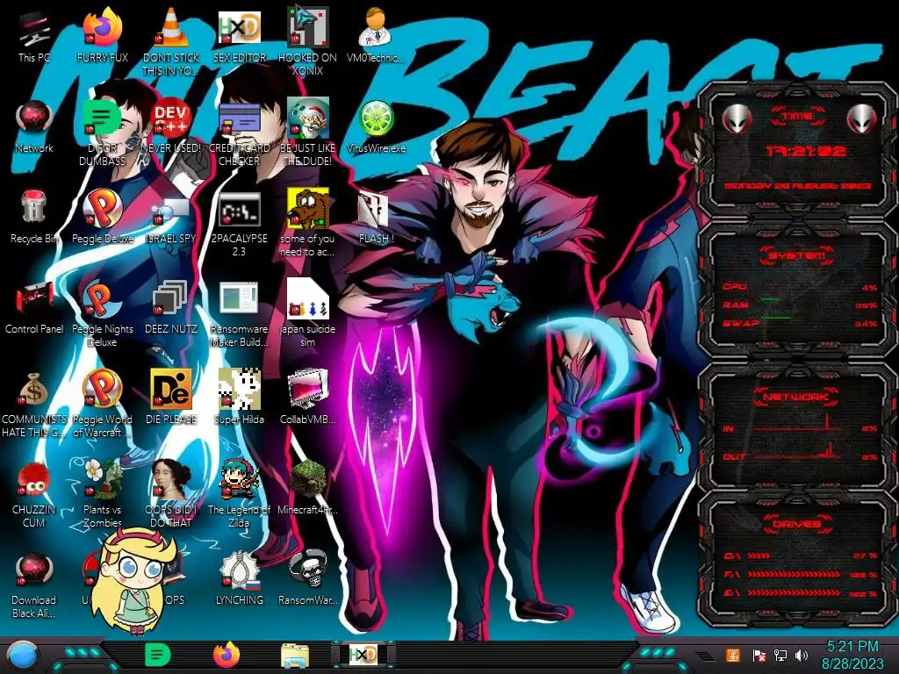Click the right alien head widget icon
The image size is (899, 674).
point(861,119)
